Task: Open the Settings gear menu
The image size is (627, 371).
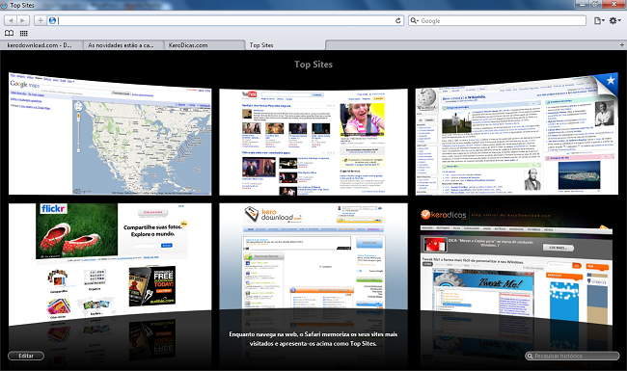Action: (x=614, y=20)
